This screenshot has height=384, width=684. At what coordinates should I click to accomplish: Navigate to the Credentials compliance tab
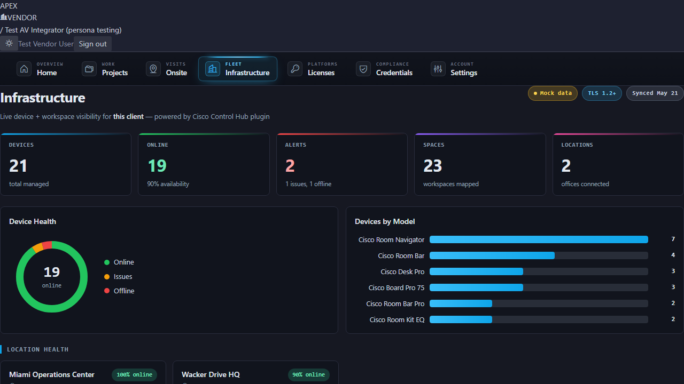click(385, 69)
